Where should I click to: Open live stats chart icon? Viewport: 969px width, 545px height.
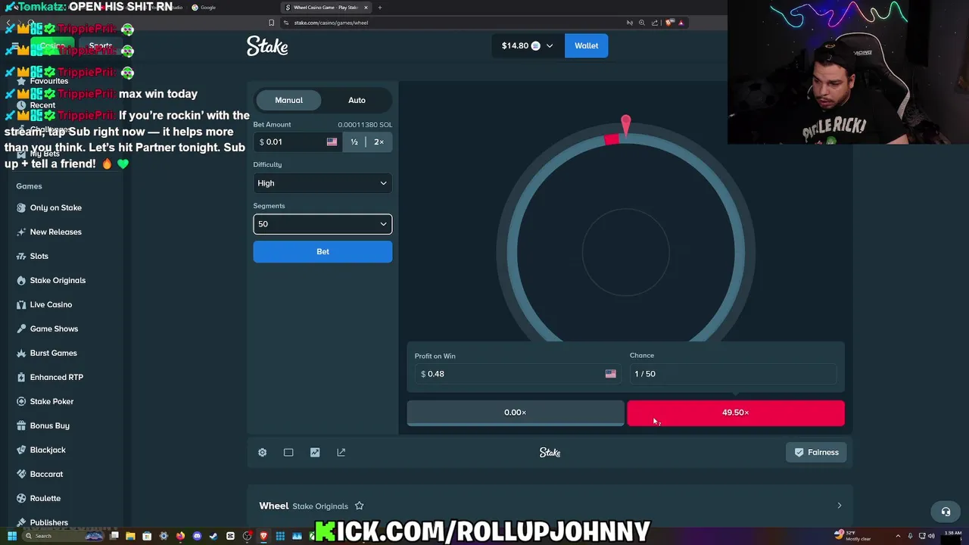pyautogui.click(x=315, y=453)
